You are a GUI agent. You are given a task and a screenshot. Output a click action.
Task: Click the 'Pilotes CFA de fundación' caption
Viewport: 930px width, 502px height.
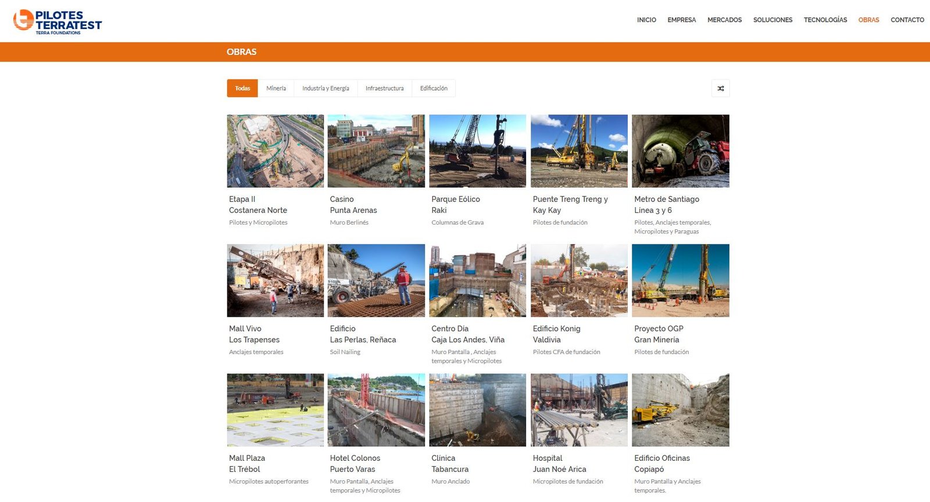(x=567, y=352)
